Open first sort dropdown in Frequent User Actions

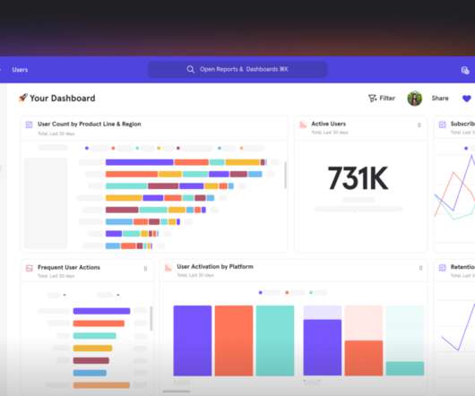65,295
